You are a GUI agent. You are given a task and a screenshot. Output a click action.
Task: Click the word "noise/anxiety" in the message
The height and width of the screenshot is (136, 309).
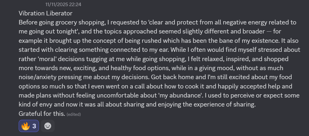[36, 77]
